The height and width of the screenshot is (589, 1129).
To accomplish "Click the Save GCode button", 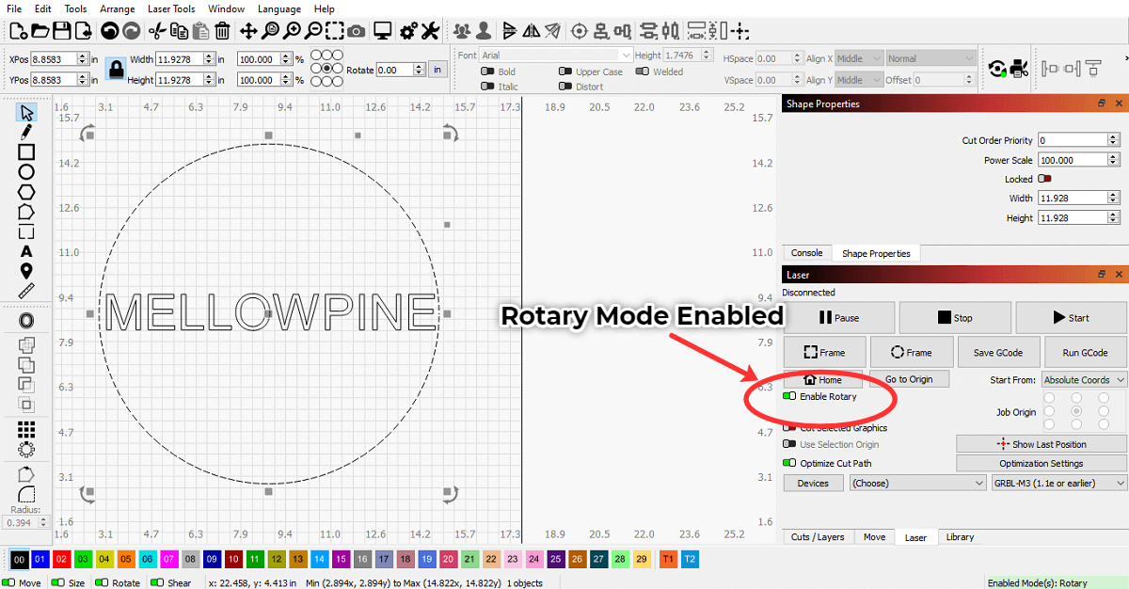I will coord(997,353).
